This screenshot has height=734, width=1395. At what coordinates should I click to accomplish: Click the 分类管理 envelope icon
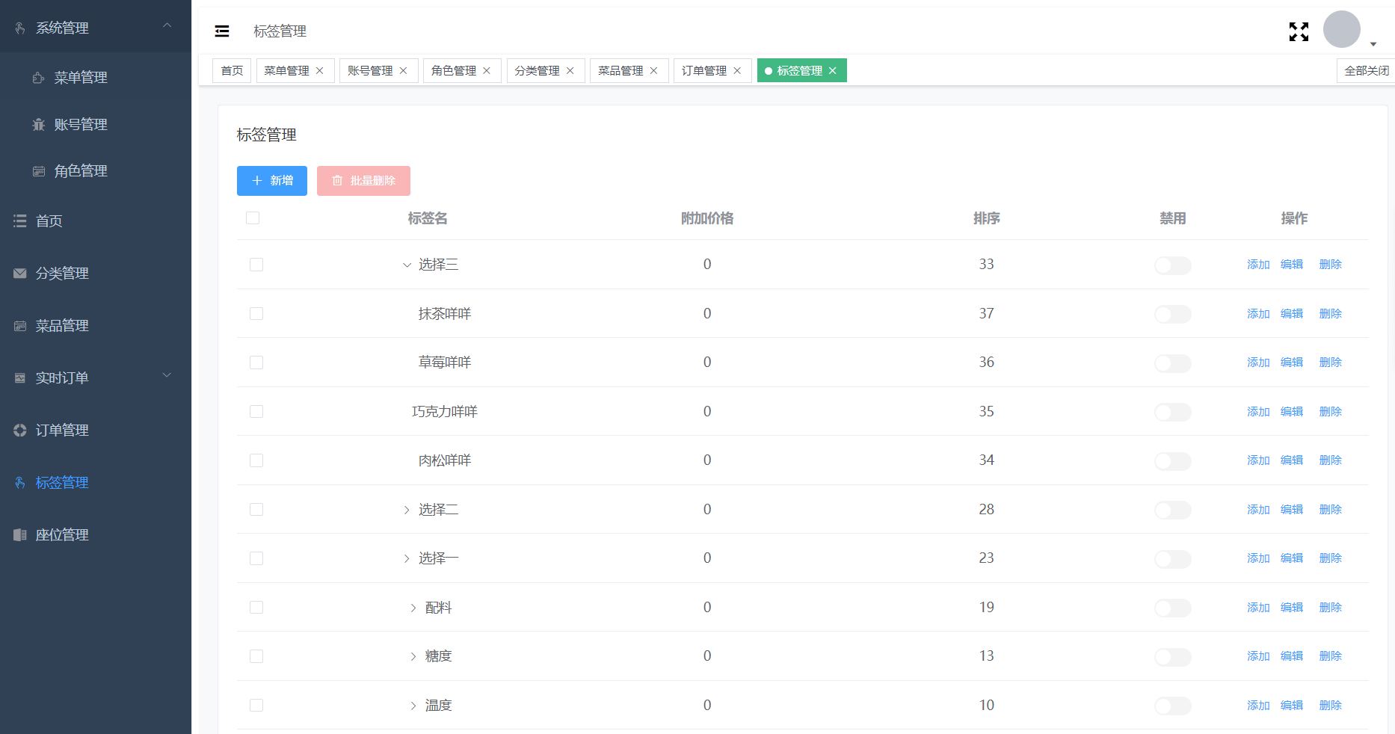click(20, 274)
